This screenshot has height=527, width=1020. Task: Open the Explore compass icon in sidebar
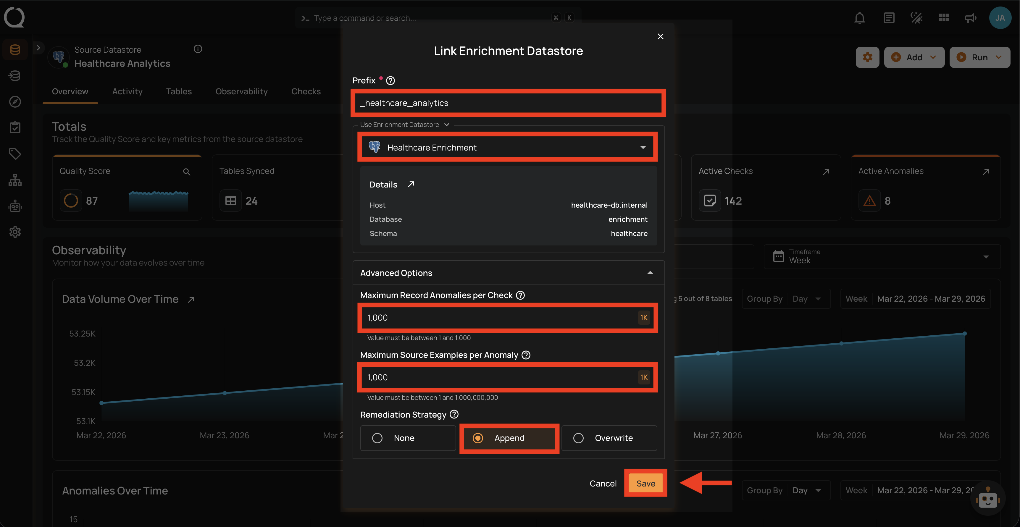pos(15,101)
